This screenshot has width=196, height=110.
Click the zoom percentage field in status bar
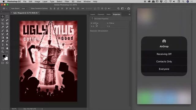(14, 109)
